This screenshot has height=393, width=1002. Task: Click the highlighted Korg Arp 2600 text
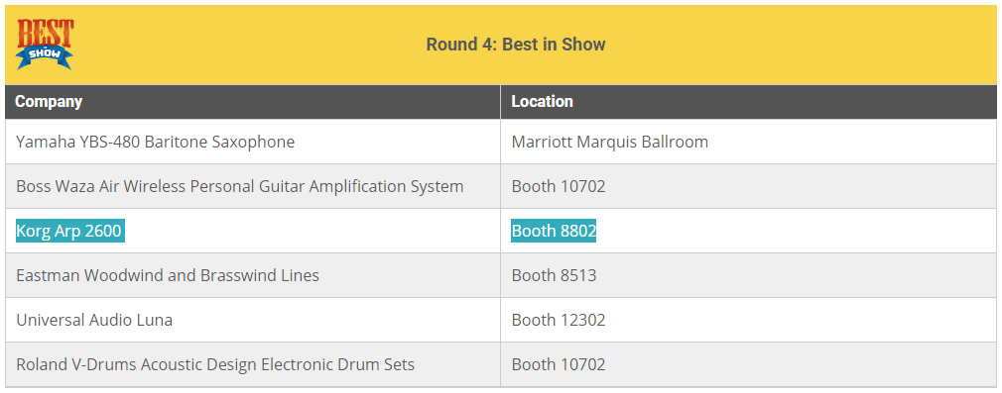click(69, 231)
